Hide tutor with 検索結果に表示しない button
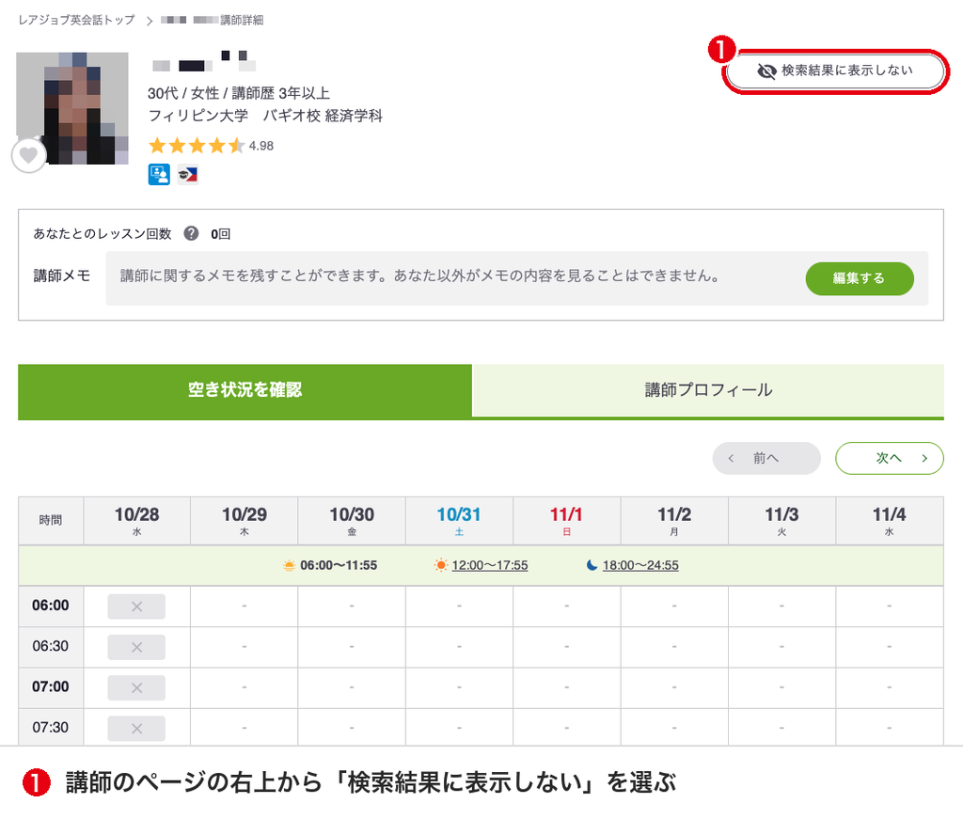Viewport: 963px width, 819px height. pyautogui.click(x=835, y=71)
